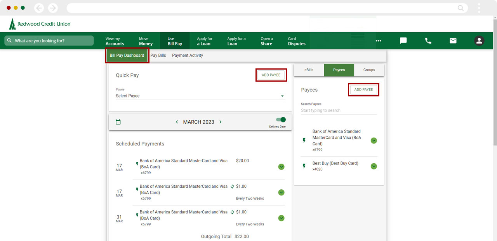Open the Payment Activity tab
Screen dimensions: 497x241
click(x=188, y=56)
